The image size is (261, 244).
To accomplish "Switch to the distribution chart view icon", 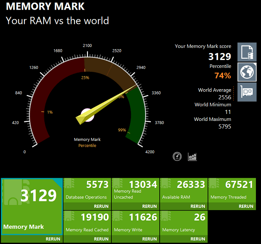I will click(x=192, y=157).
